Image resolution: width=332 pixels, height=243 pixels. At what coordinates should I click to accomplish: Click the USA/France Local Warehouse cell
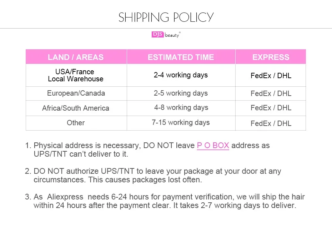coord(76,75)
